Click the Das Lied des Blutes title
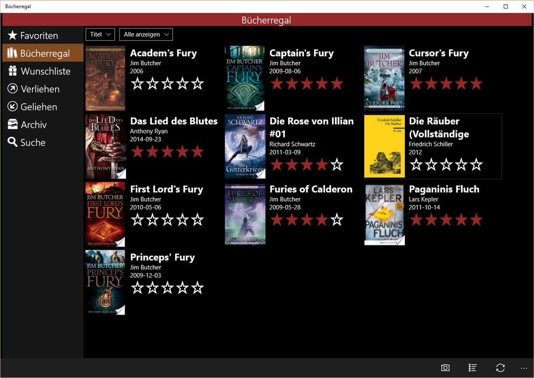 [174, 121]
